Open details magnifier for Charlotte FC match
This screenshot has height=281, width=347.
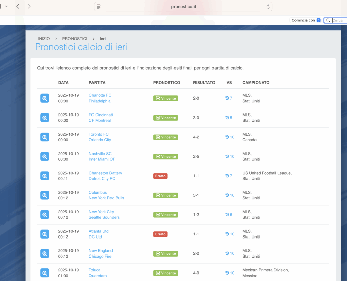(45, 98)
